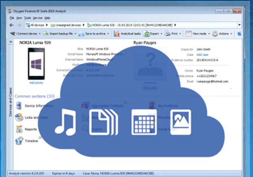
Task: Click the Connect device toolbar icon
Action: (x=13, y=34)
